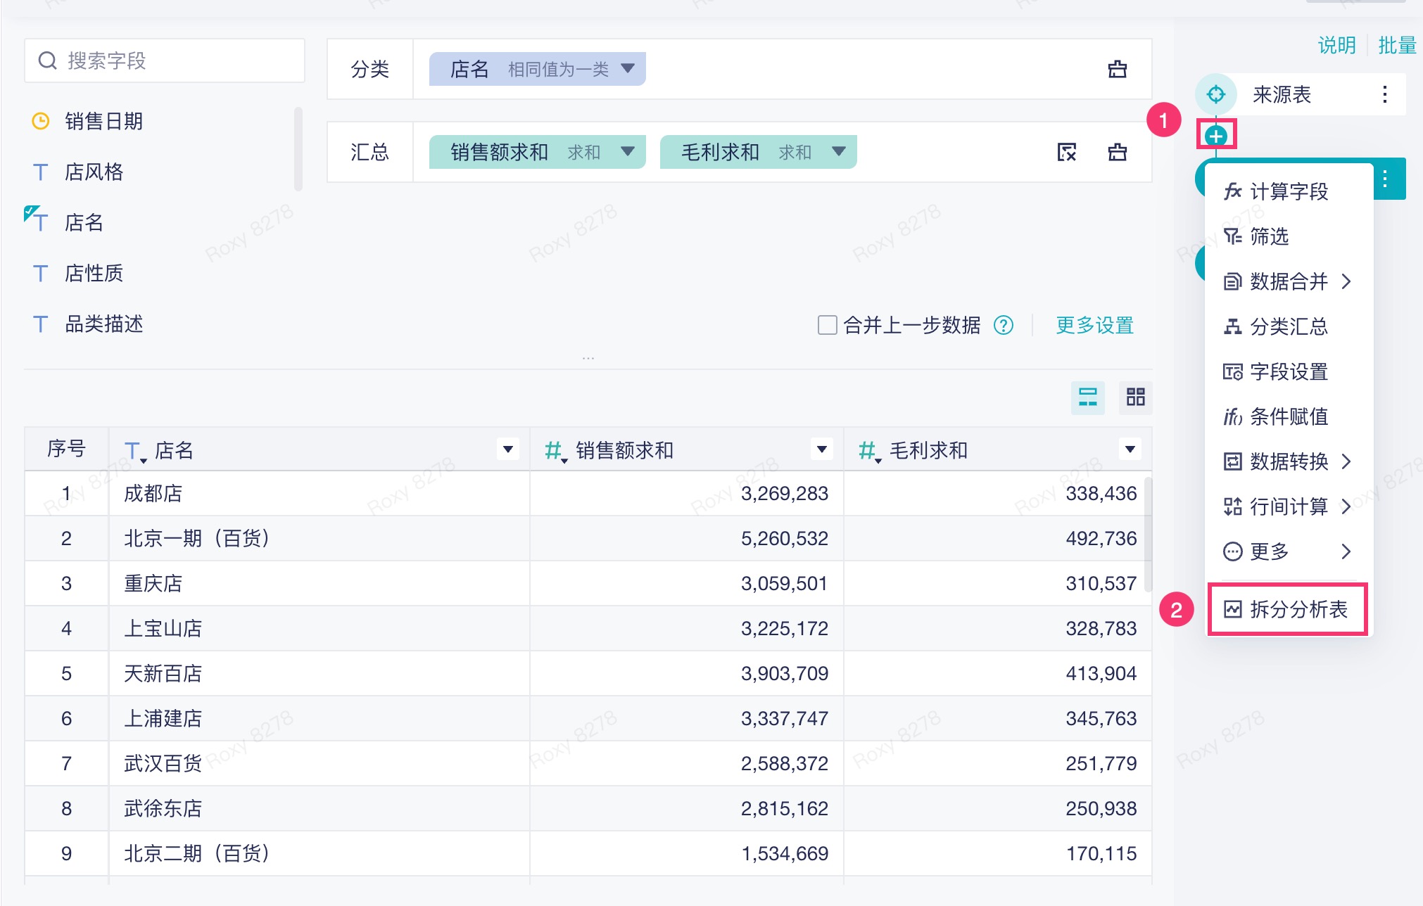Open 来源表 three-dot options menu
The image size is (1423, 906).
[x=1384, y=94]
